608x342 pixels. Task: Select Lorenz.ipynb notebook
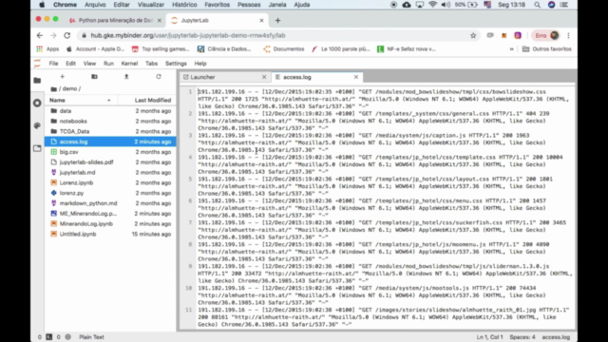110,182
